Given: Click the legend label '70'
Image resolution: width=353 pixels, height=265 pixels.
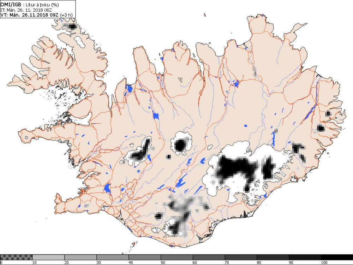Looking at the screenshot, I should (227, 263).
